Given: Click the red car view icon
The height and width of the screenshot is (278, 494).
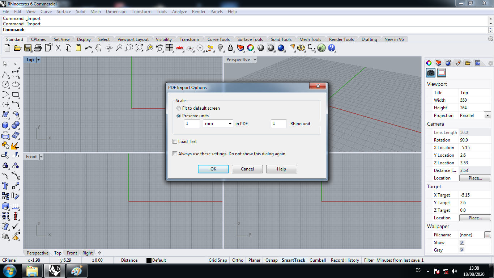Looking at the screenshot, I should pyautogui.click(x=180, y=48).
